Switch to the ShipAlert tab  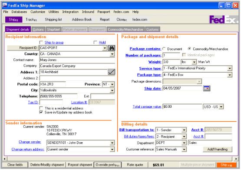coord(53,30)
